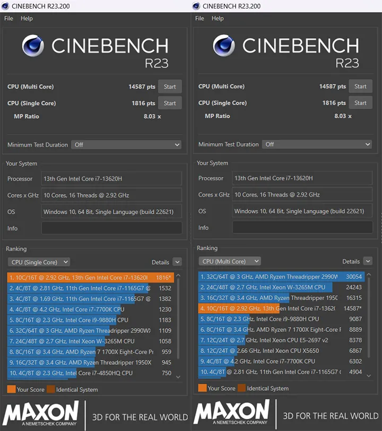Click the Info text field in left window
The height and width of the screenshot is (431, 382).
pos(111,228)
